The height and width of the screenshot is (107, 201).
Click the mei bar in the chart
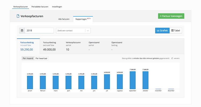click(81, 83)
